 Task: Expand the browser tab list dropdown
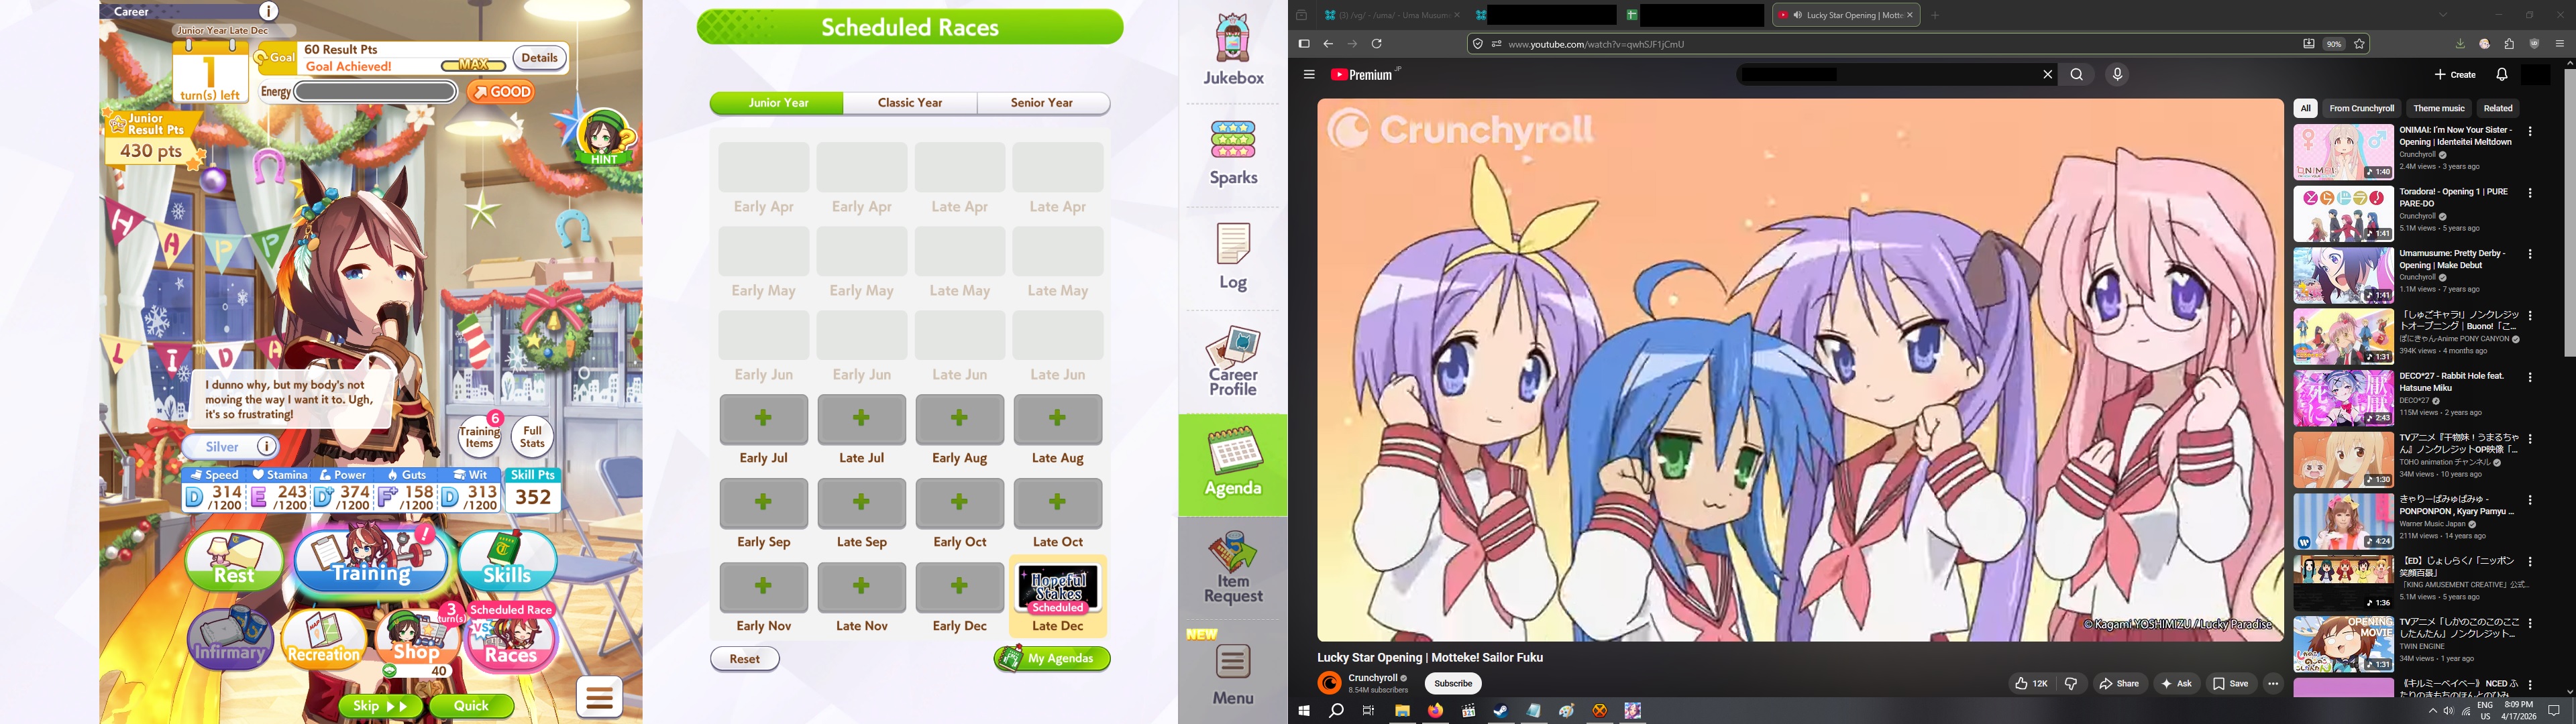pos(2443,15)
